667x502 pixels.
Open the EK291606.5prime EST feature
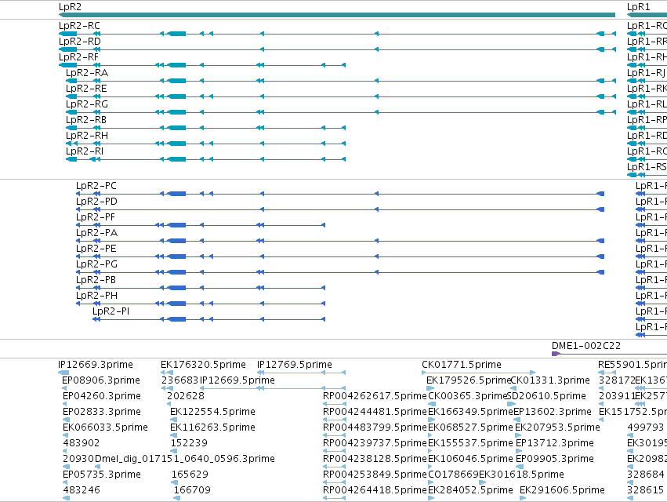[523, 498]
